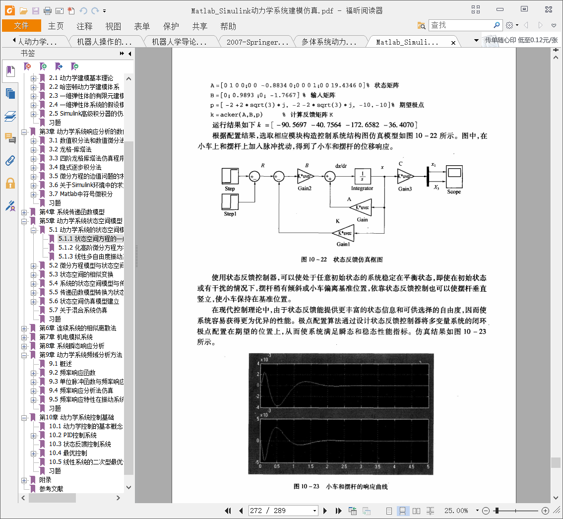
Task: Select single page view mode icon
Action: [389, 511]
